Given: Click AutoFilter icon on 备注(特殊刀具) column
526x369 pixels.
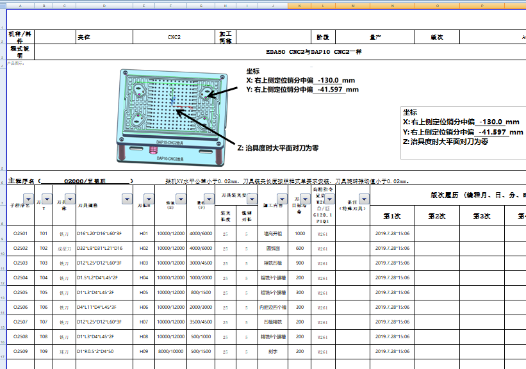Looking at the screenshot, I should (363, 199).
